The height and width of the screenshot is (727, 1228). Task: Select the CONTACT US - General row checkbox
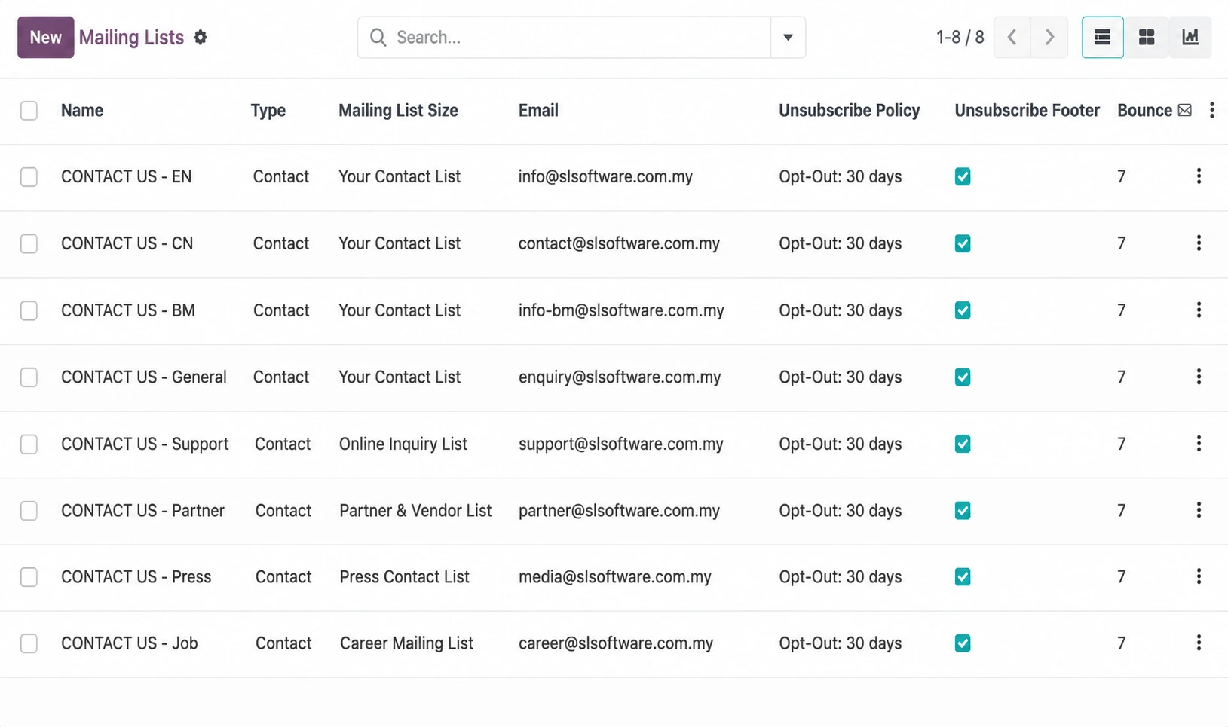[x=29, y=377]
